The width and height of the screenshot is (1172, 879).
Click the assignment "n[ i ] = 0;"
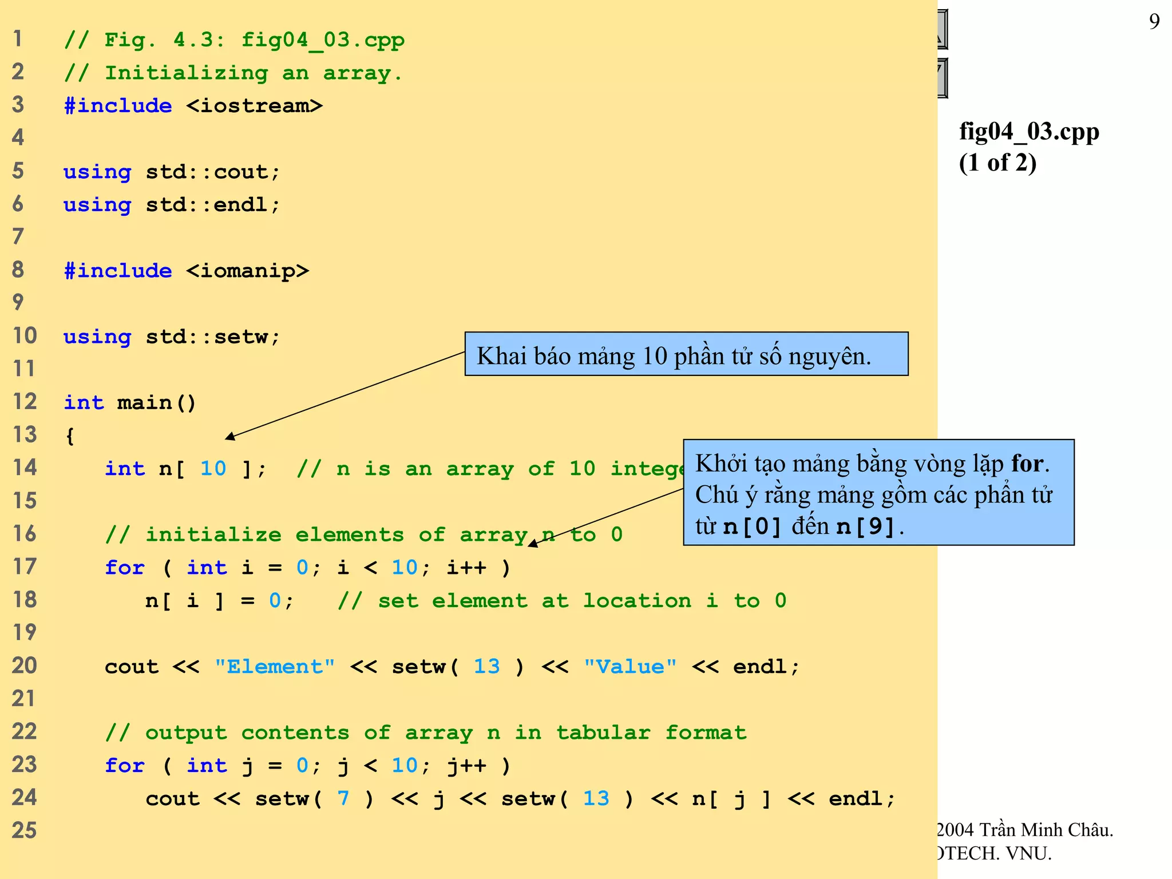tap(220, 601)
